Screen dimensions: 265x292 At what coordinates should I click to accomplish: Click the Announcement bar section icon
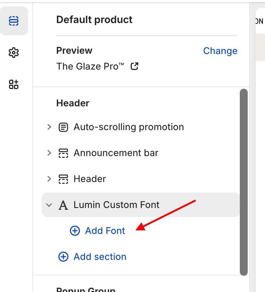coord(63,153)
